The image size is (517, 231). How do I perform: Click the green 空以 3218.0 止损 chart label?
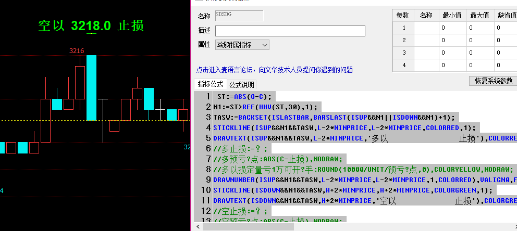click(91, 25)
